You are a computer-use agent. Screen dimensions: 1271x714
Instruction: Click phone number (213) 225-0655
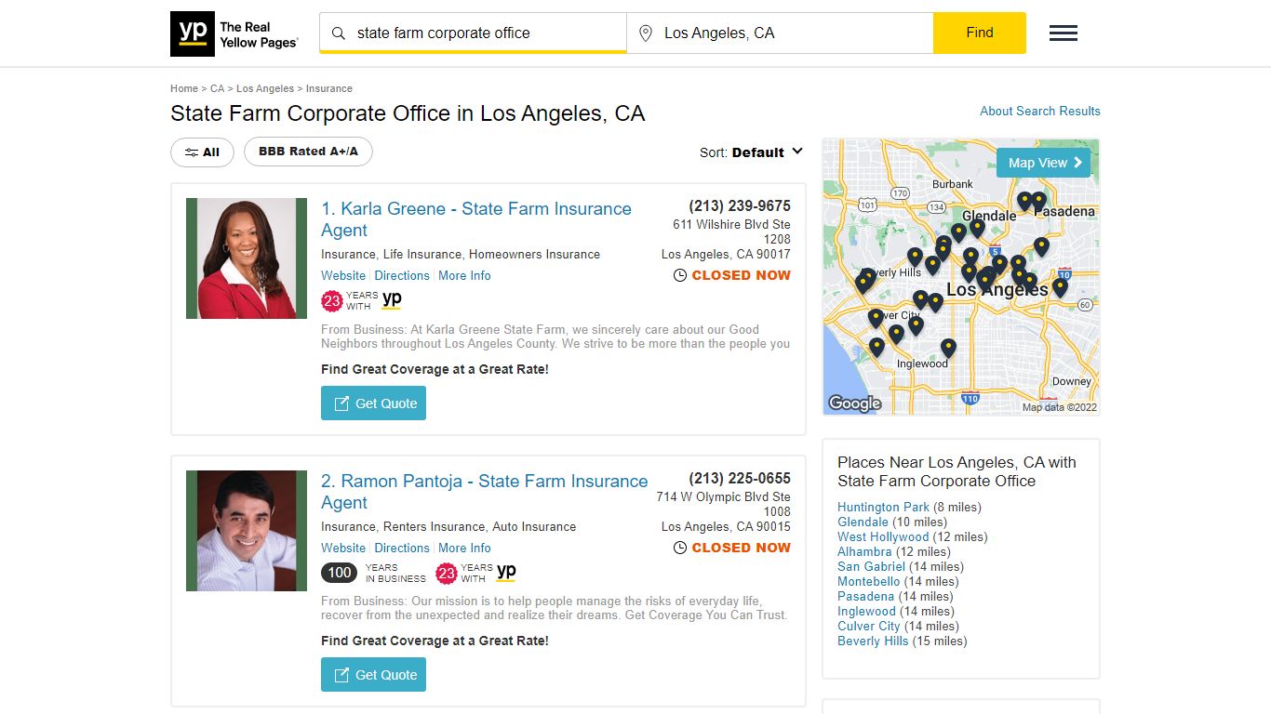point(740,478)
